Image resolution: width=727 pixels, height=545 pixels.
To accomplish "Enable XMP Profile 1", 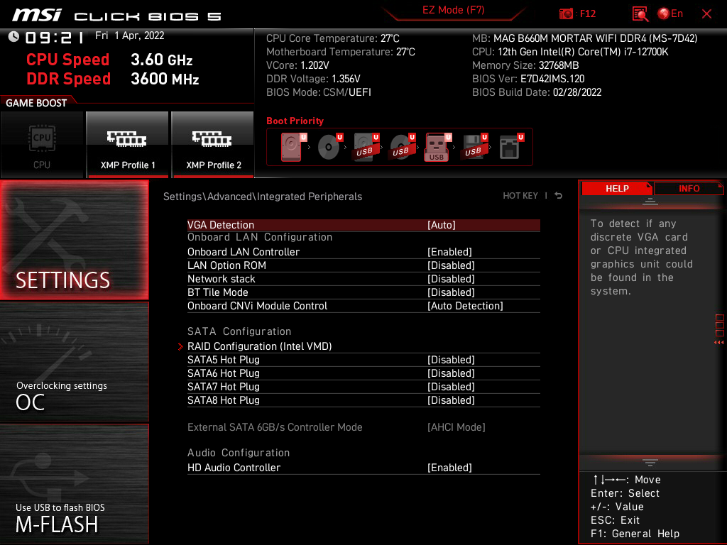I will pyautogui.click(x=127, y=145).
